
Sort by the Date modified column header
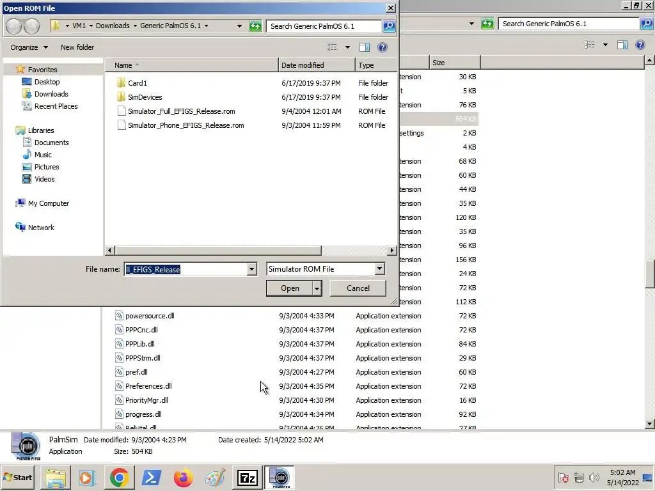(x=317, y=65)
